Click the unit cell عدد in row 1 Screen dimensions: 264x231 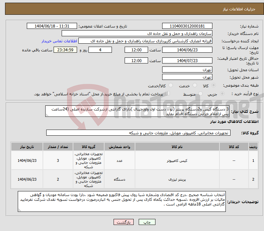(x=119, y=160)
